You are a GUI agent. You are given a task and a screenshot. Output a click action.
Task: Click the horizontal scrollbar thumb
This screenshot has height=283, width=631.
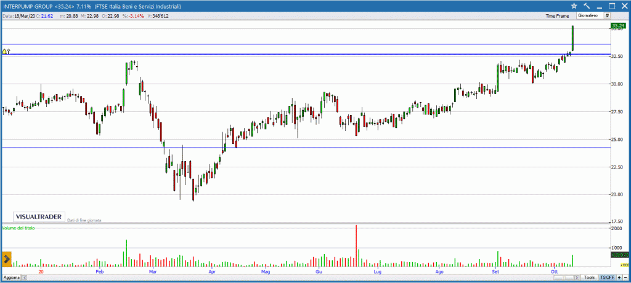click(x=563, y=277)
